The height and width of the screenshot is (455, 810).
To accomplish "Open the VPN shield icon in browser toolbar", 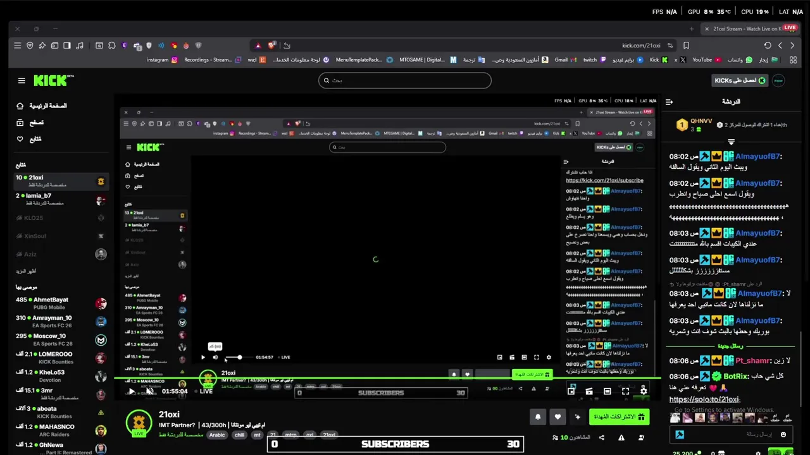I will (30, 45).
